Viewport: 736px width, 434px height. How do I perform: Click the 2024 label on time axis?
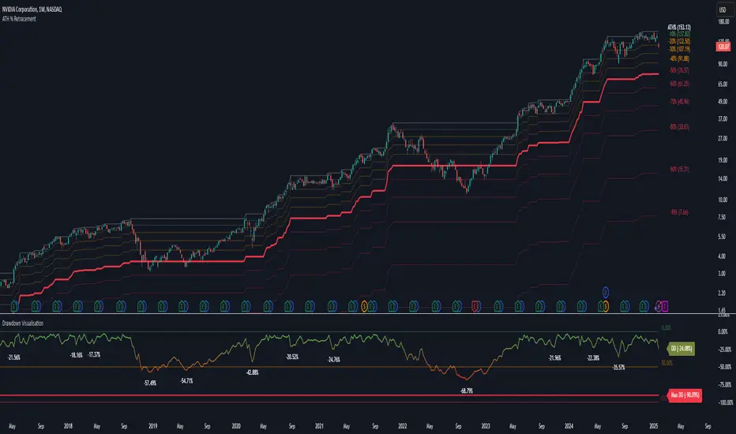click(x=569, y=426)
